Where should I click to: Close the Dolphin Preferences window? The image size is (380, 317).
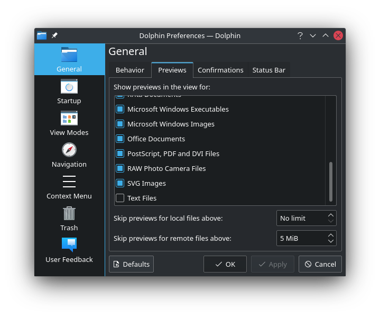[338, 35]
